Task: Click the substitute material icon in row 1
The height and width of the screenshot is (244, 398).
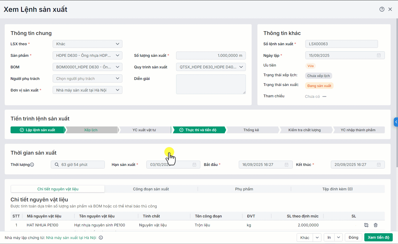Action: [x=366, y=225]
